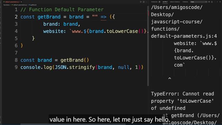The width and height of the screenshot is (222, 125).
Task: Click 'default-parameters.js:4' path in the output
Action: pos(184,36)
